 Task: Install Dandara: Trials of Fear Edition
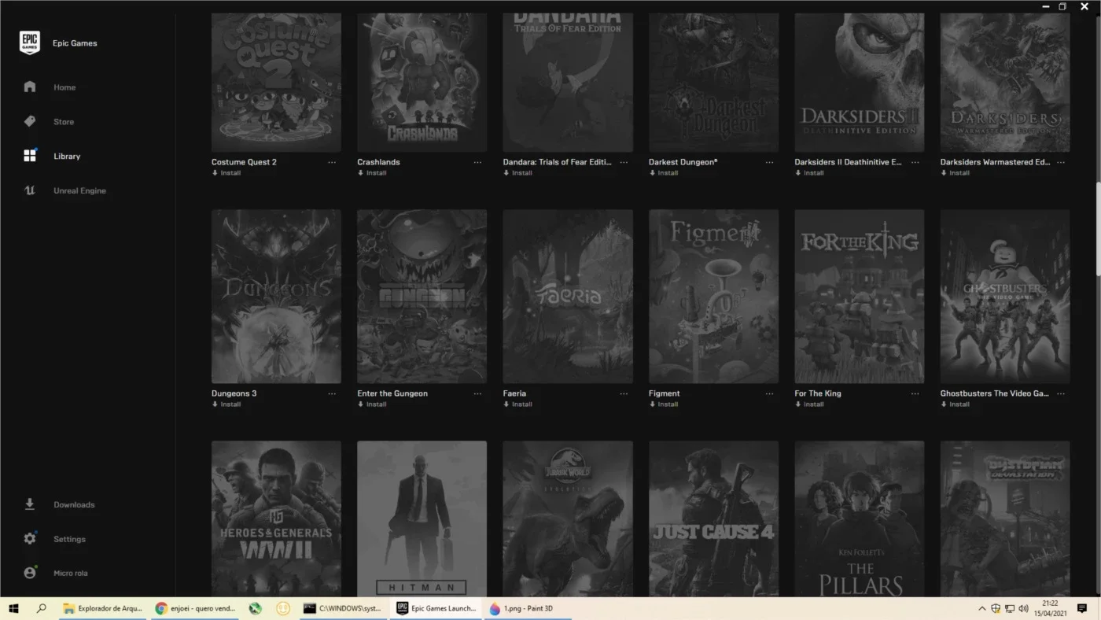(518, 173)
